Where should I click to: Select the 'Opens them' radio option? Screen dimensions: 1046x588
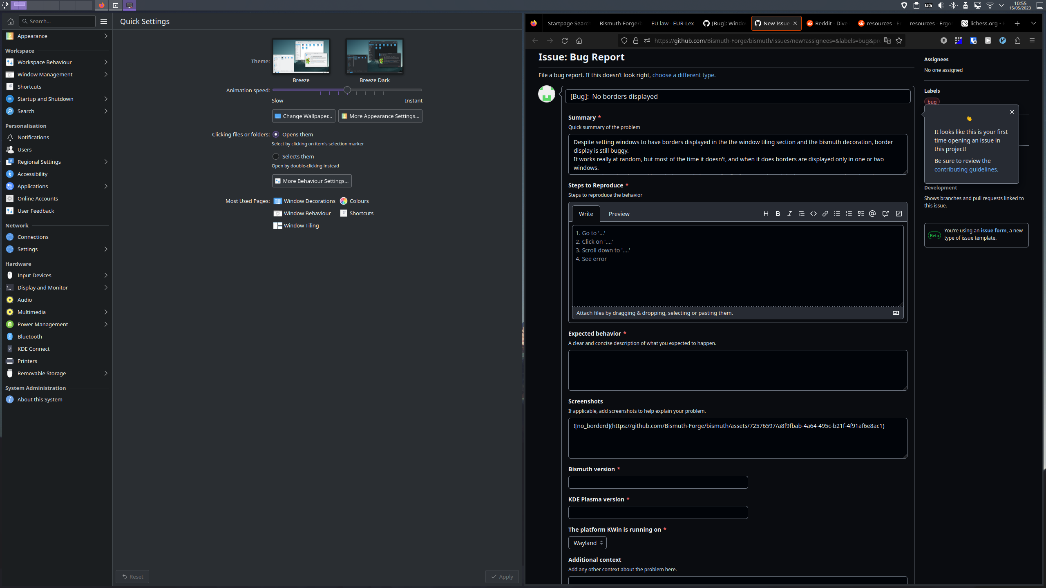pyautogui.click(x=276, y=134)
